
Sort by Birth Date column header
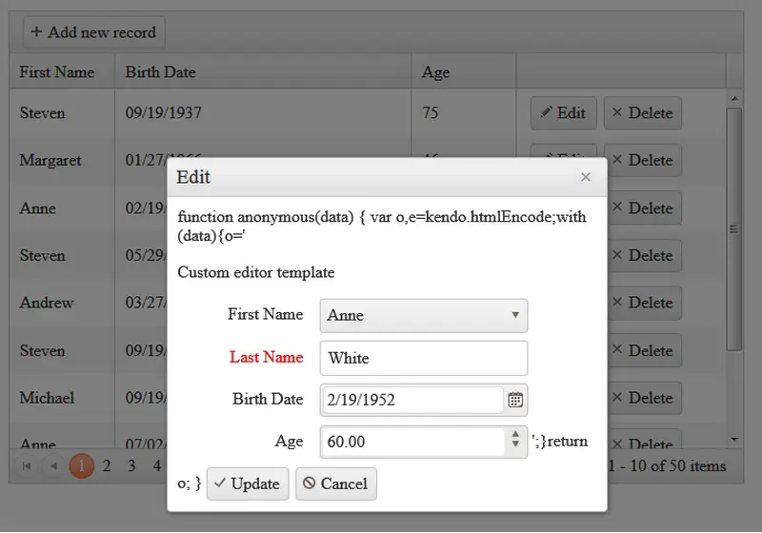[x=160, y=72]
